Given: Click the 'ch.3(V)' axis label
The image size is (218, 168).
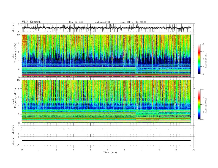Looking at the screenshot, I should 13,130.
